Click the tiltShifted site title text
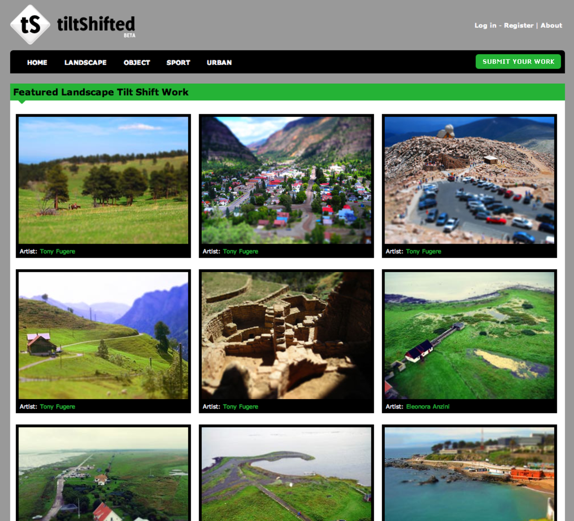The height and width of the screenshot is (521, 574). point(96,24)
